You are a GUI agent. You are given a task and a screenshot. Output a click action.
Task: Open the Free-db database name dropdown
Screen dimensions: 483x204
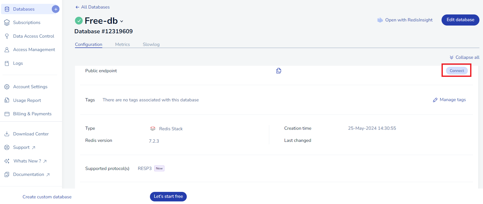click(x=122, y=21)
